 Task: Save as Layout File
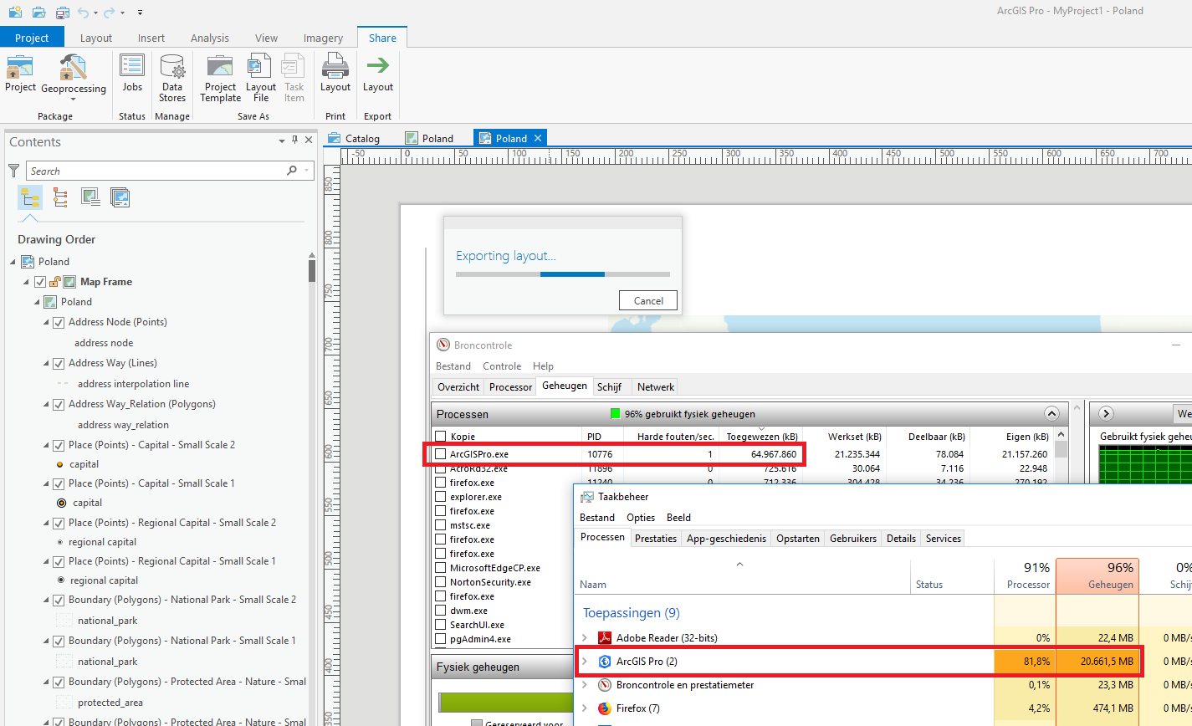point(261,78)
